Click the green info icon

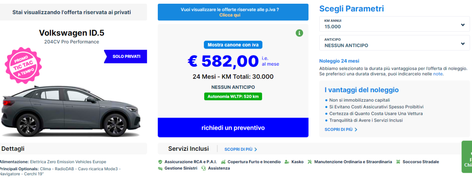pyautogui.click(x=299, y=33)
